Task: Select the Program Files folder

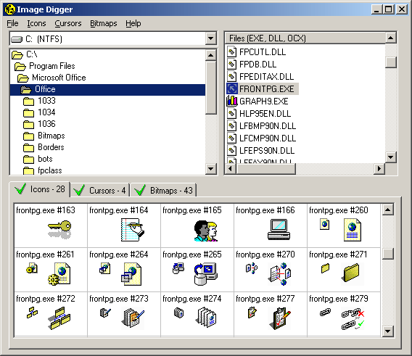Action: pos(45,66)
